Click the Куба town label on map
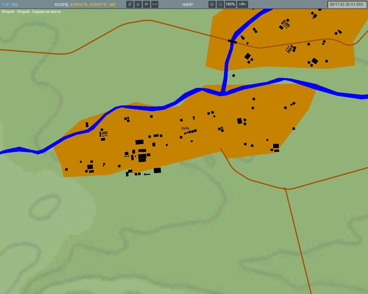 (185, 128)
